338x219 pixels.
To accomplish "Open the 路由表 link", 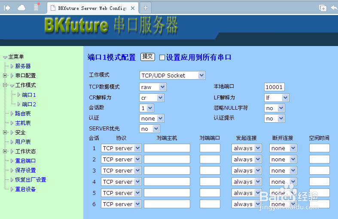I will [x=23, y=114].
